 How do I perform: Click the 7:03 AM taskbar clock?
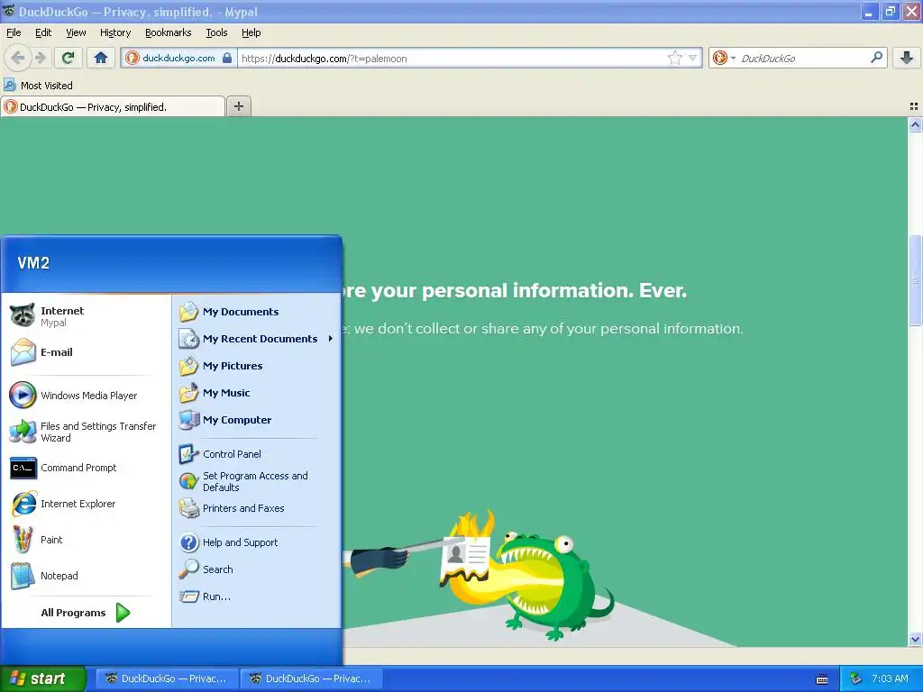(x=890, y=678)
